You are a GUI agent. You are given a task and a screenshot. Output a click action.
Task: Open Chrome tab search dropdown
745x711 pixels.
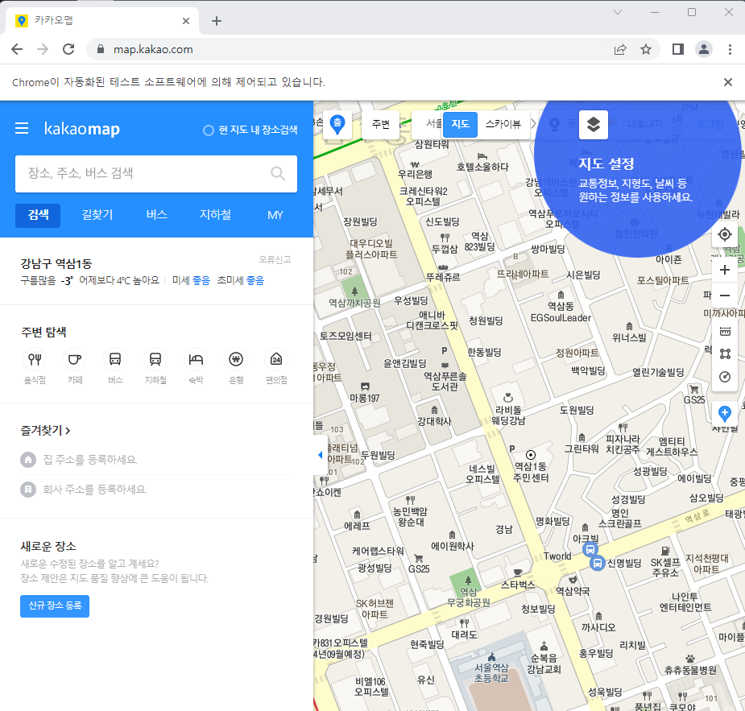click(x=618, y=12)
